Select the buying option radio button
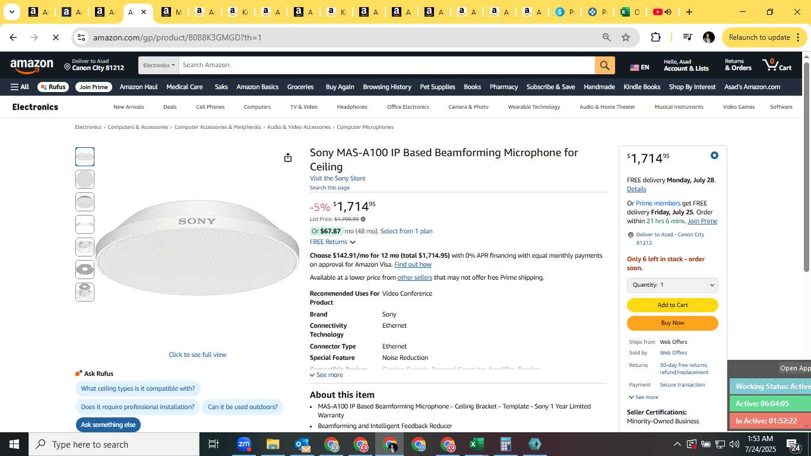The image size is (811, 456). (x=714, y=156)
